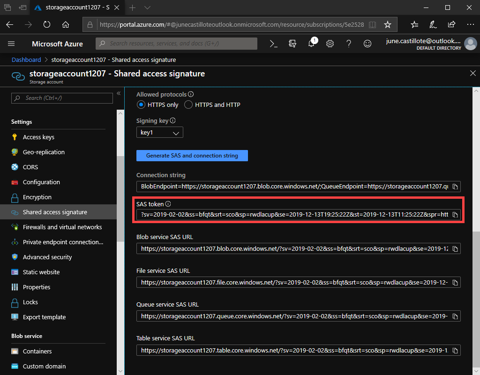Select HTTPS only protocol
Screen dimensions: 480x375
coord(141,105)
